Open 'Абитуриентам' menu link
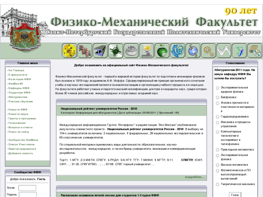The height and width of the screenshot is (197, 263). click(18, 97)
